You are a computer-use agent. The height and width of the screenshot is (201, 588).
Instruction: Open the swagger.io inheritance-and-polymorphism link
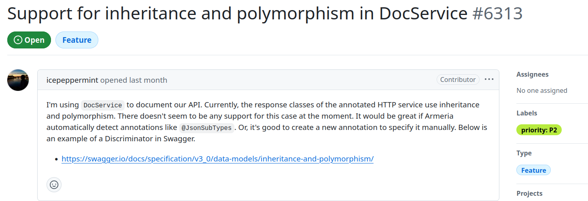(217, 159)
